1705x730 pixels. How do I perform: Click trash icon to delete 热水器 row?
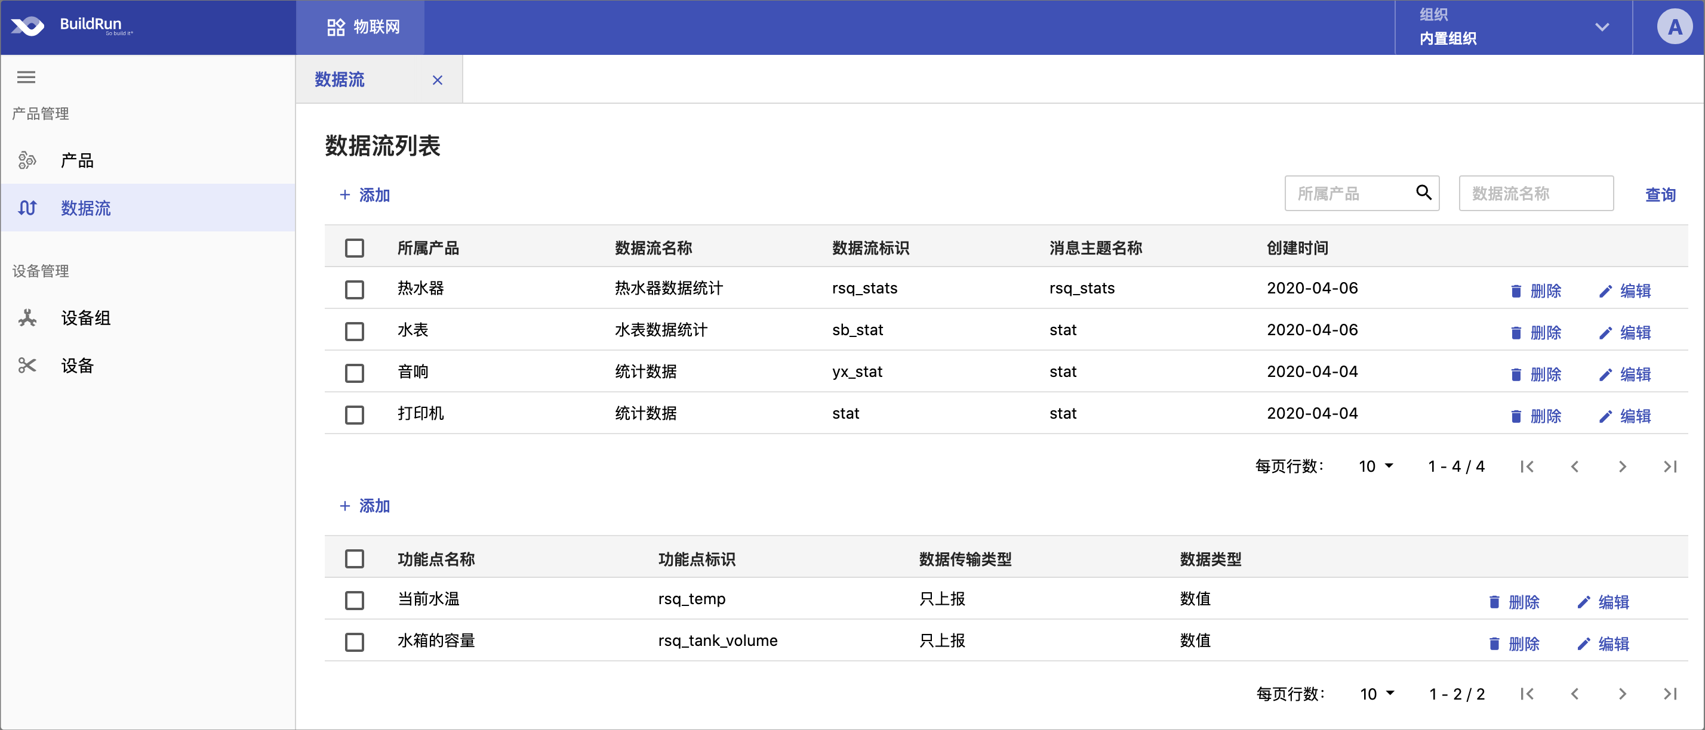1516,291
